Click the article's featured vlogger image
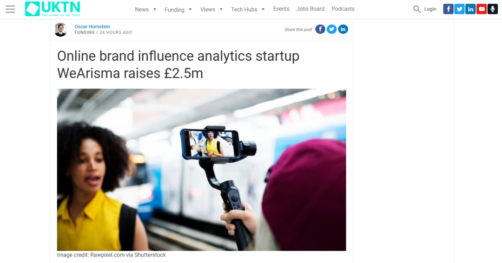Viewport: 502px width, 263px height. 201,169
